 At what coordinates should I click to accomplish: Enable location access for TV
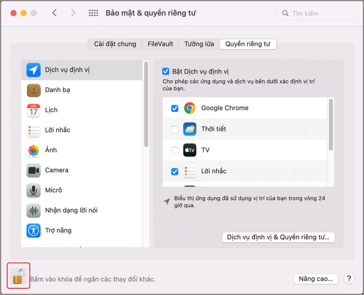(x=174, y=150)
